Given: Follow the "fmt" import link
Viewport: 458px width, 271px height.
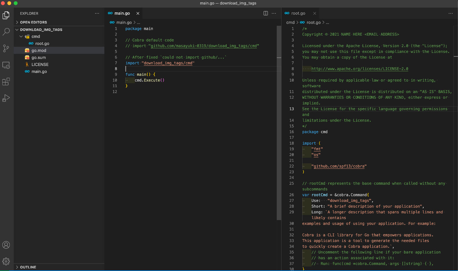Looking at the screenshot, I should (317, 149).
